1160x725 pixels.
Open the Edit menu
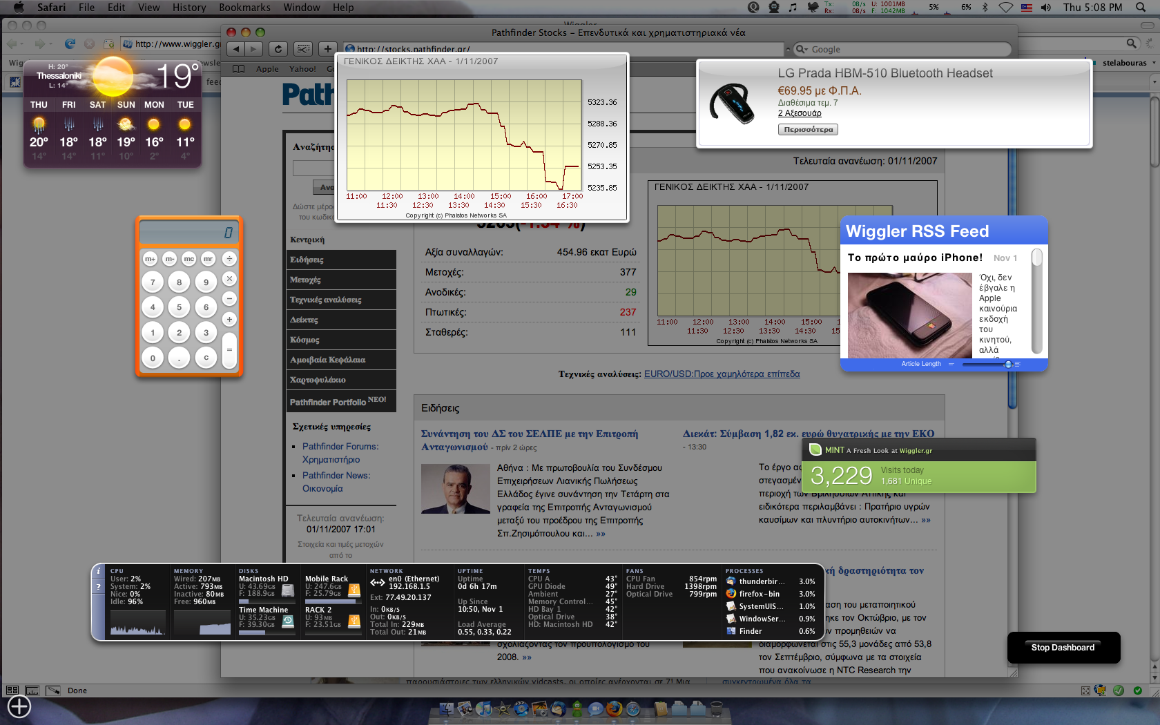116,8
